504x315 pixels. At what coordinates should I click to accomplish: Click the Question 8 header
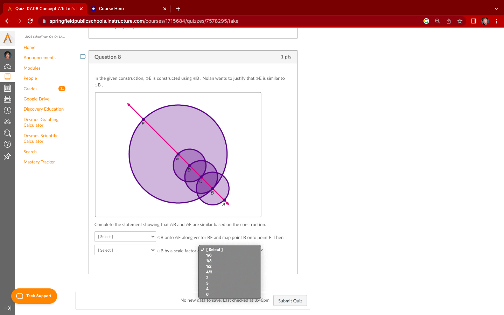[193, 57]
